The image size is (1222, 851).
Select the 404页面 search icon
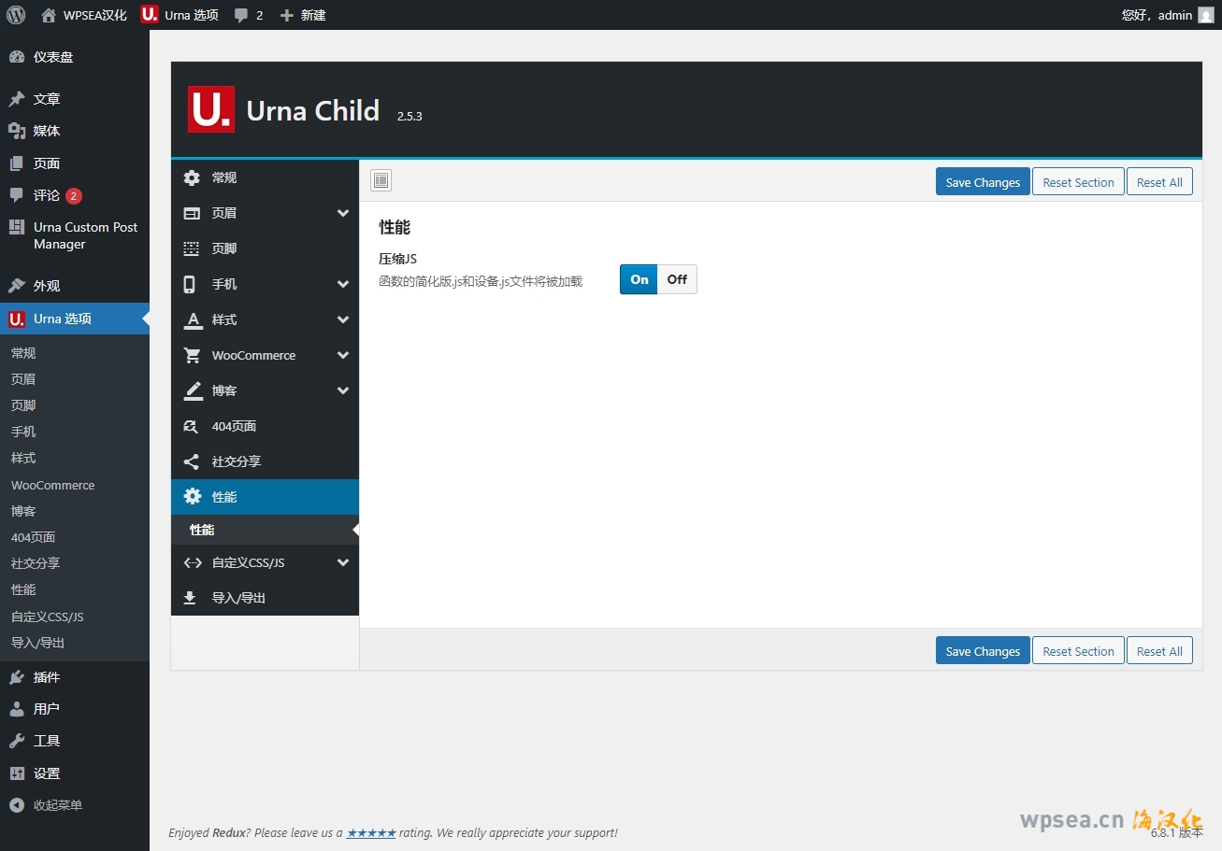tap(191, 426)
